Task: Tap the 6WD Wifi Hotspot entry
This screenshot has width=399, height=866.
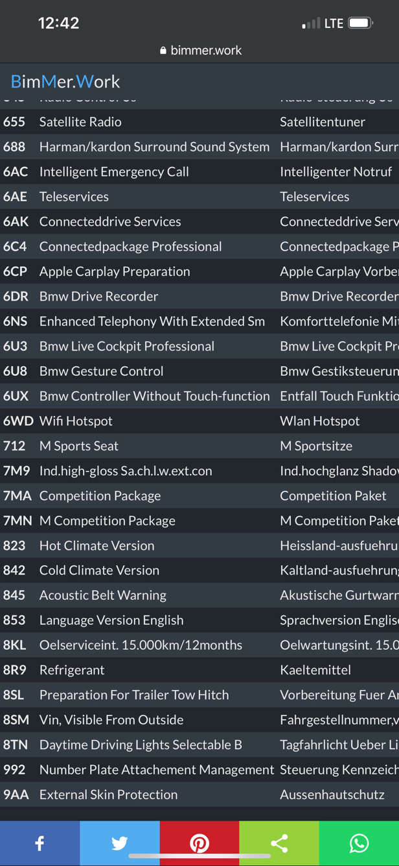Action: coord(76,421)
